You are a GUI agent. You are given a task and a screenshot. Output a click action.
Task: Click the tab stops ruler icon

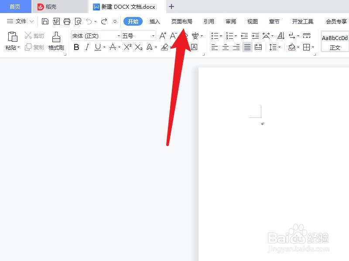pos(307,36)
